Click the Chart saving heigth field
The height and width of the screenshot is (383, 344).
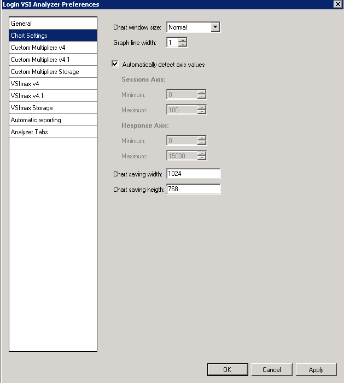[194, 189]
